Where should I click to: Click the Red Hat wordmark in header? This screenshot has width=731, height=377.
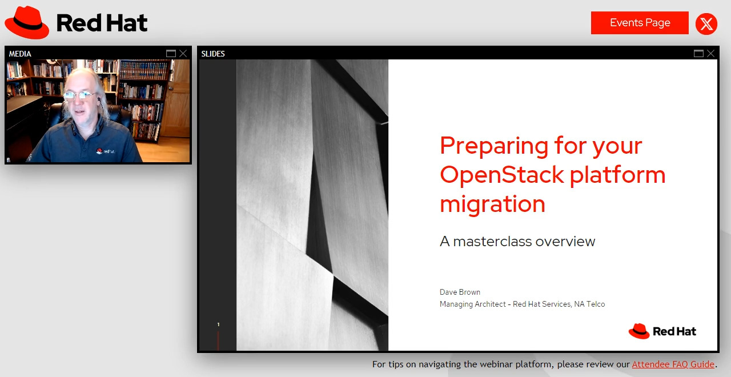(x=102, y=23)
